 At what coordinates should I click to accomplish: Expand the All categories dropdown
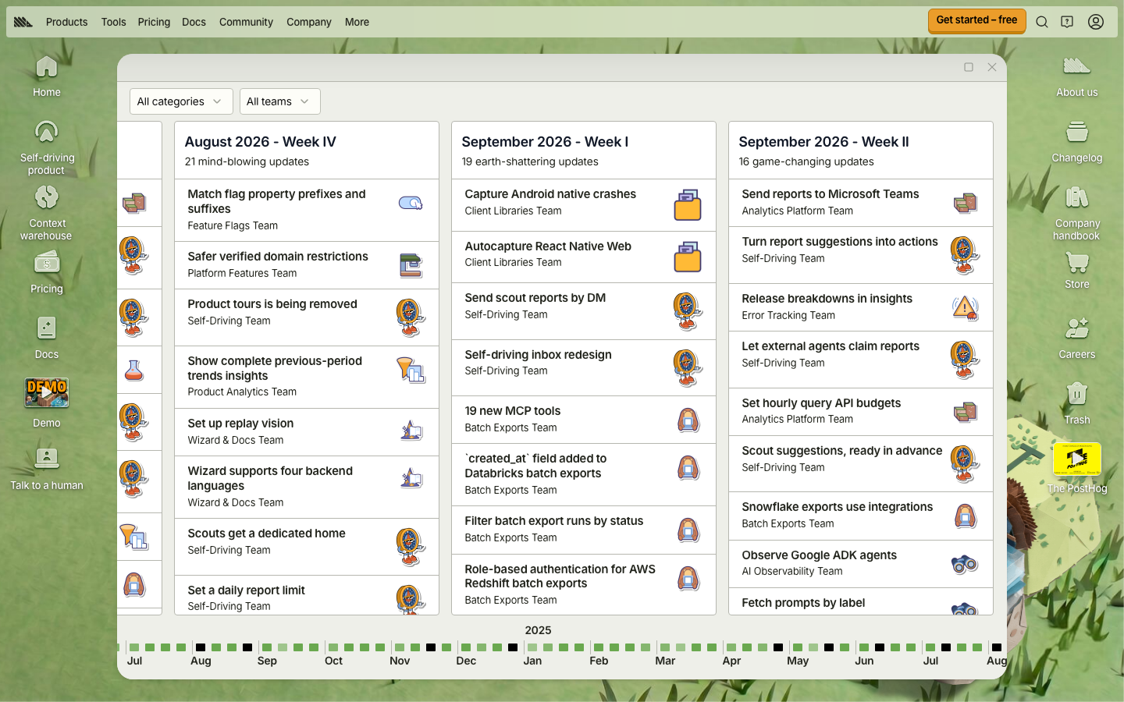tap(180, 101)
